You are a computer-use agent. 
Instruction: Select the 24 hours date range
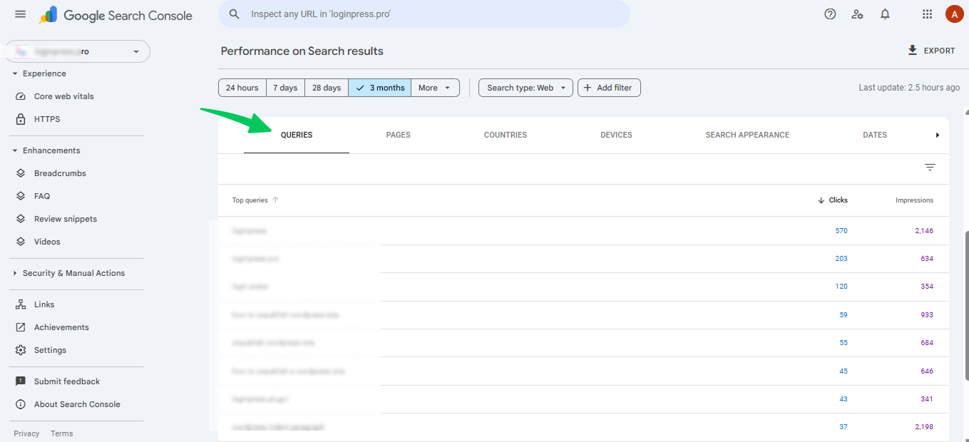click(x=242, y=87)
